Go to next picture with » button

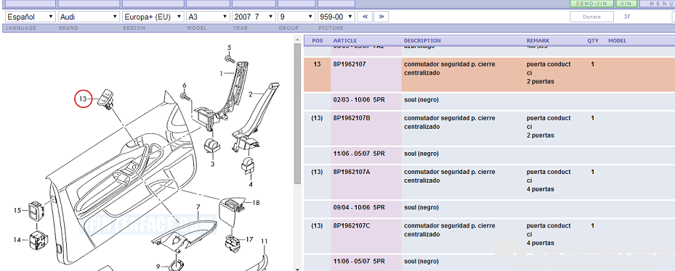pyautogui.click(x=381, y=17)
